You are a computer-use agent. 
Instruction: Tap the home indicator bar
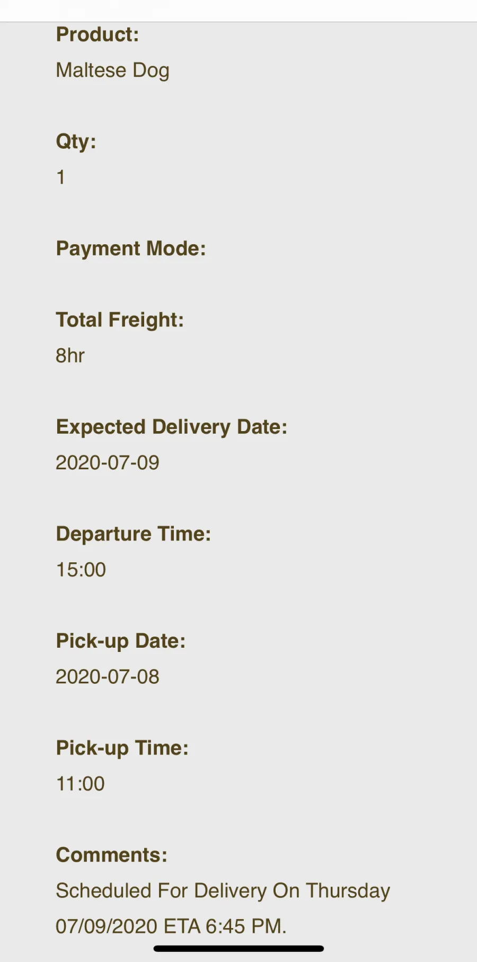[x=238, y=949]
